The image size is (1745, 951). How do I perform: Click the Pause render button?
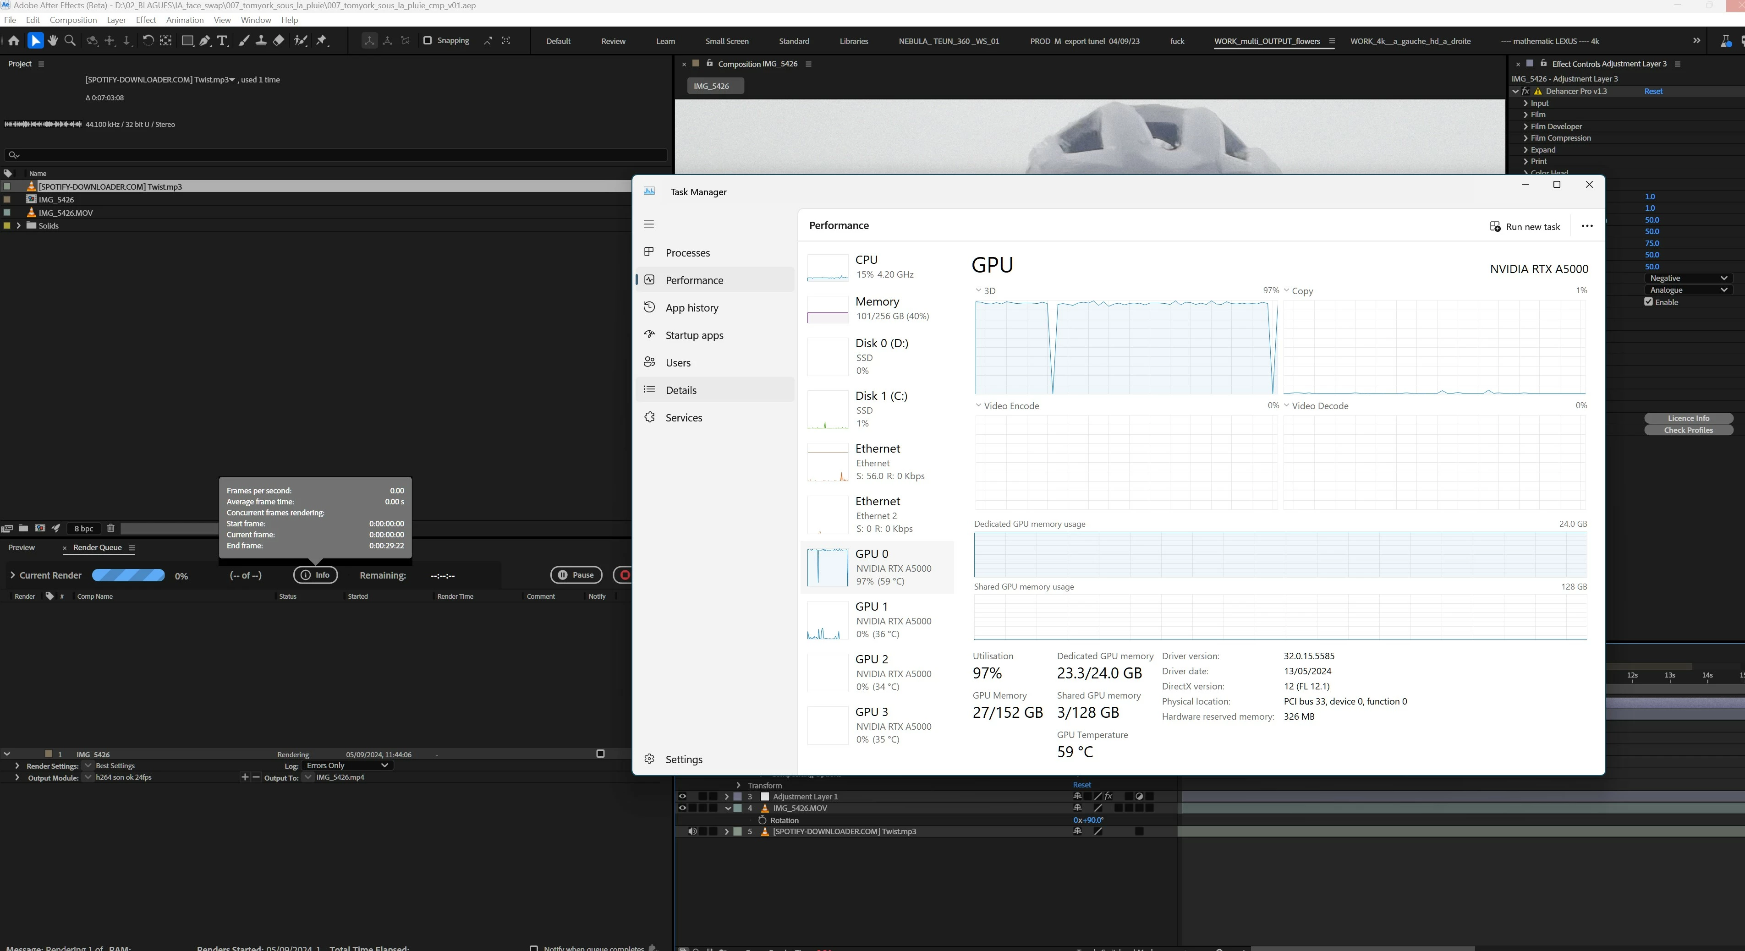576,575
